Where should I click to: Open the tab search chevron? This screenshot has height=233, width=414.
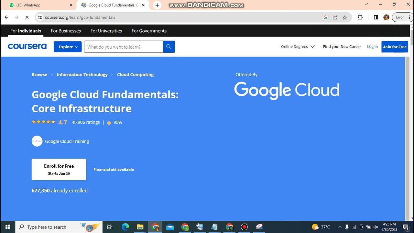click(x=366, y=5)
